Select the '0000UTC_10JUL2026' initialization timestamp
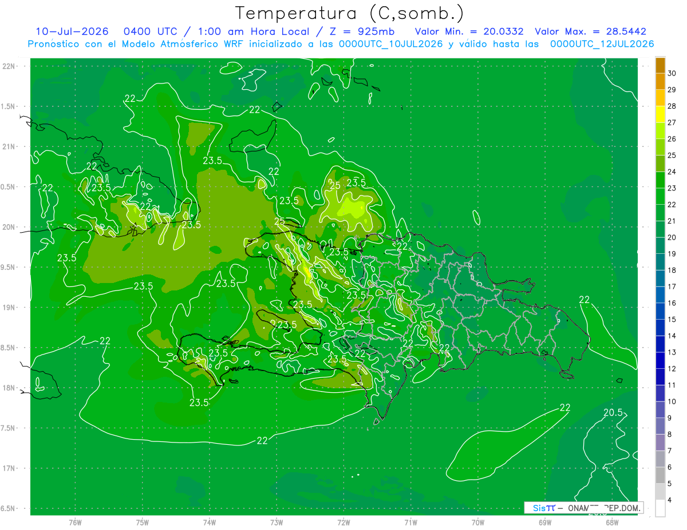This screenshot has height=530, width=687. [390, 44]
